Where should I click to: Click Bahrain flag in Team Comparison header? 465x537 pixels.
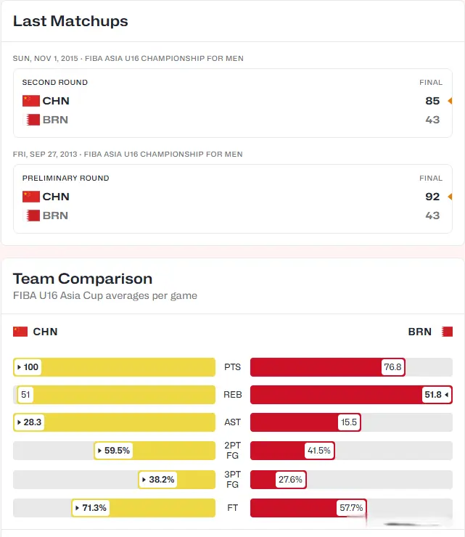(x=447, y=332)
